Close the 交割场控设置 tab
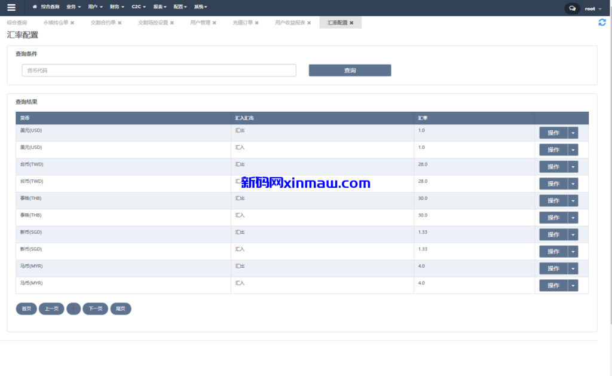Viewport: 612px width, 376px height. 172,22
